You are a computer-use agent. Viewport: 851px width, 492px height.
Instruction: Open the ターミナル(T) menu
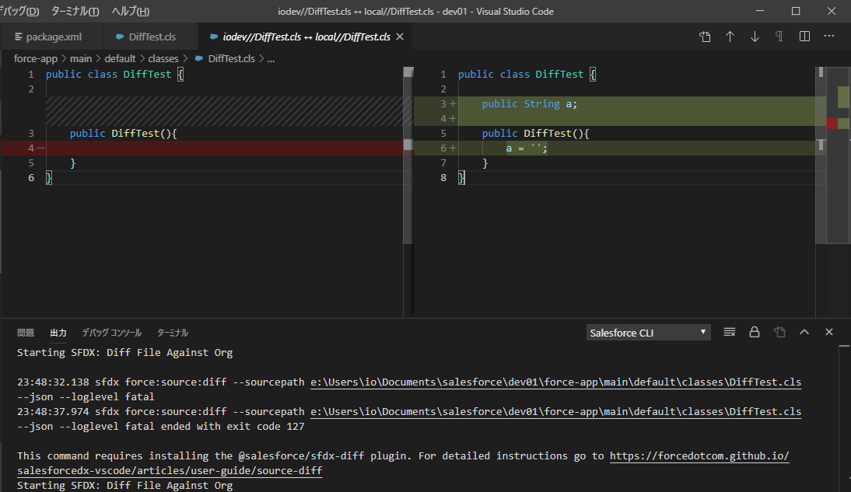coord(75,11)
